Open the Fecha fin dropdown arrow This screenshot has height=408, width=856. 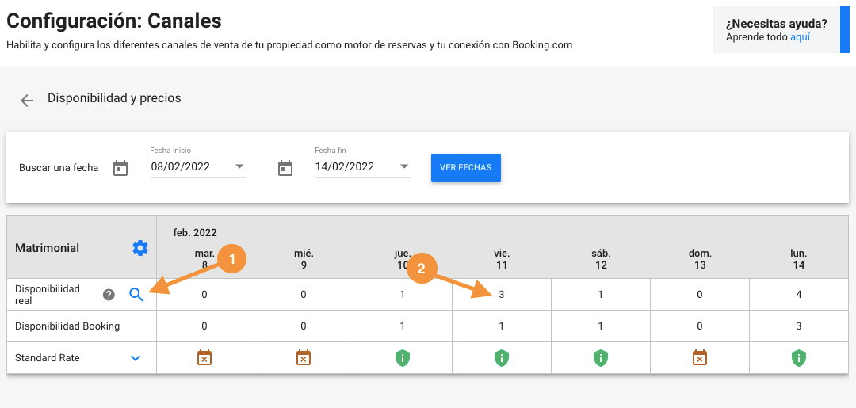click(404, 166)
